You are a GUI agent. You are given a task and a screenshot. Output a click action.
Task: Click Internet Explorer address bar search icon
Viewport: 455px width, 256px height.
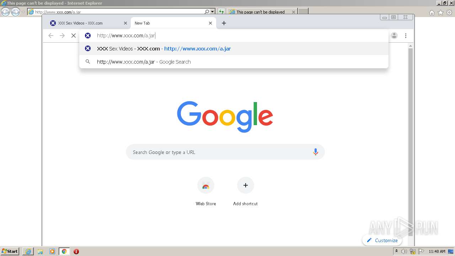click(207, 12)
